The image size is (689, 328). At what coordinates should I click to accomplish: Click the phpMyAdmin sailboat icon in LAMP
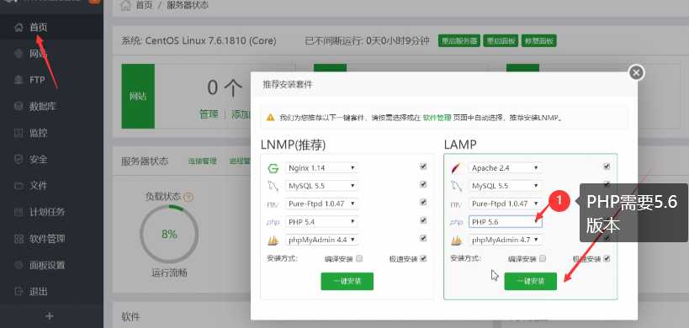coord(456,241)
